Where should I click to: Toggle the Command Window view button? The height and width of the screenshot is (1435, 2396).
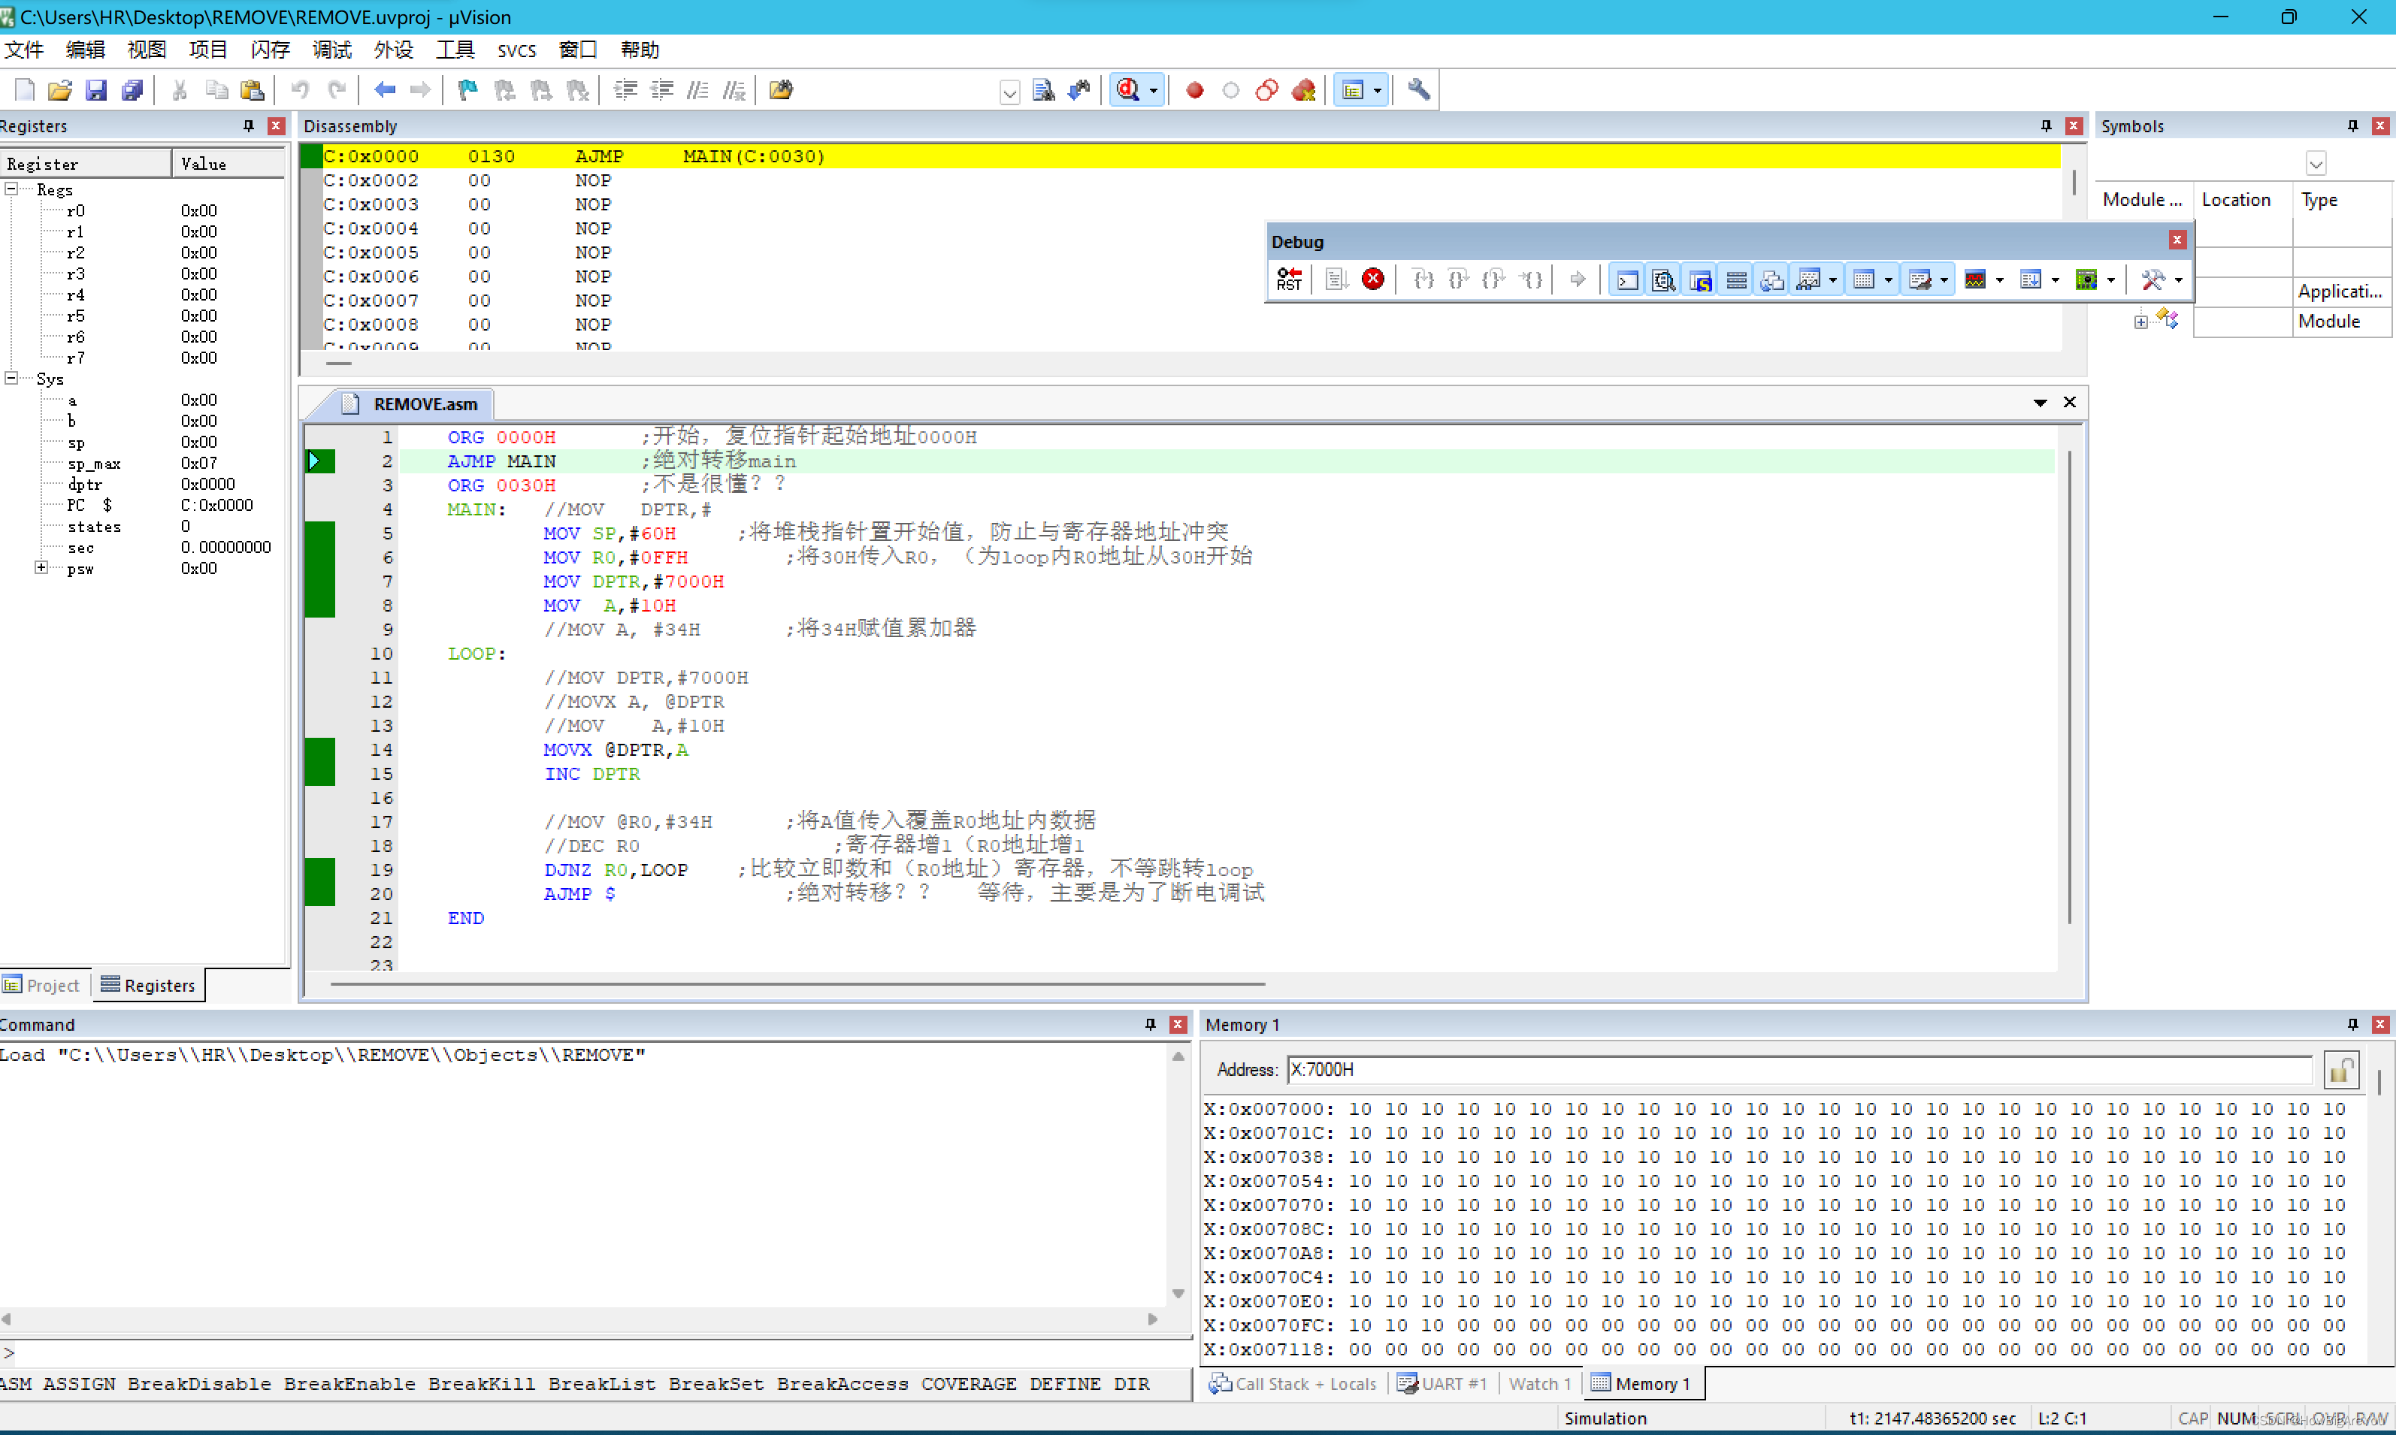pyautogui.click(x=1628, y=279)
